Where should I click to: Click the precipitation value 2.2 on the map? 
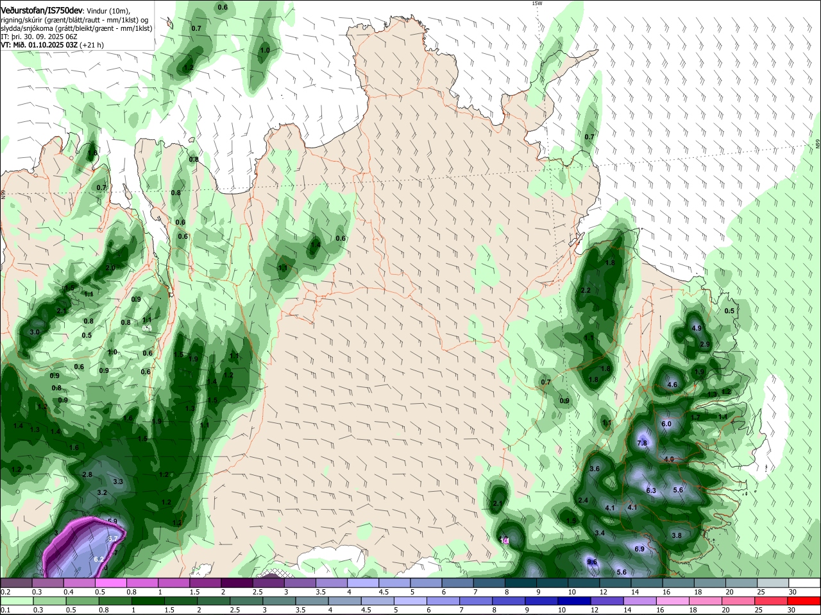coord(586,291)
